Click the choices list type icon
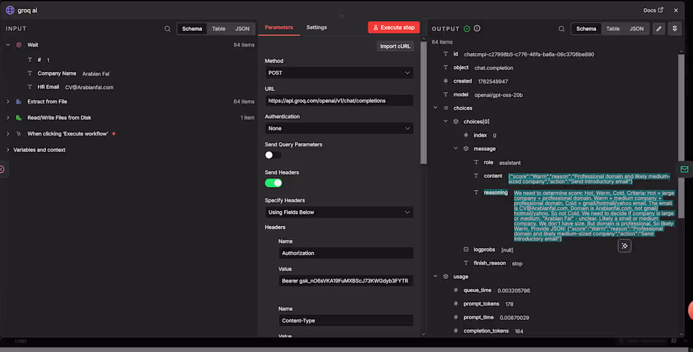693x352 pixels. [x=445, y=108]
